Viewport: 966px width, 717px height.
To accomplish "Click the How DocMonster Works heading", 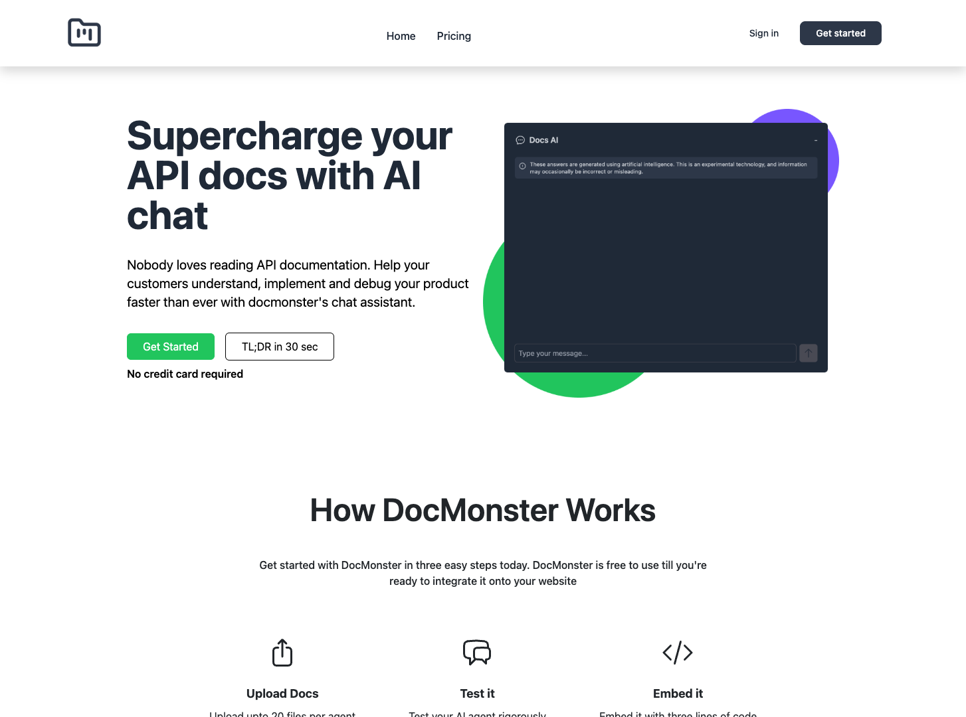I will (483, 510).
